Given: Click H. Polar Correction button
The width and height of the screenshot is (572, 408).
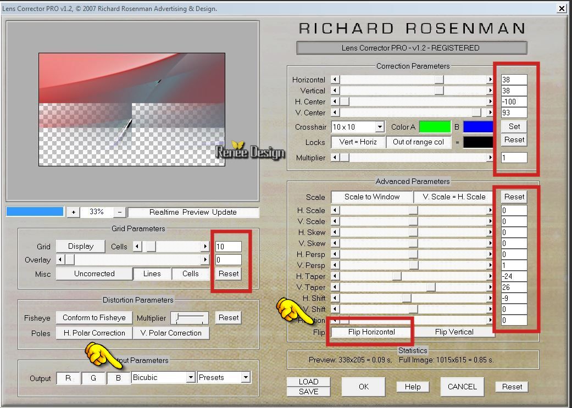Looking at the screenshot, I should click(94, 333).
